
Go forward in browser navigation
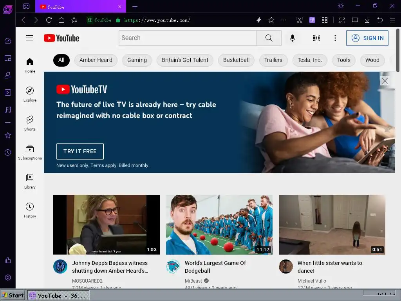click(x=36, y=20)
